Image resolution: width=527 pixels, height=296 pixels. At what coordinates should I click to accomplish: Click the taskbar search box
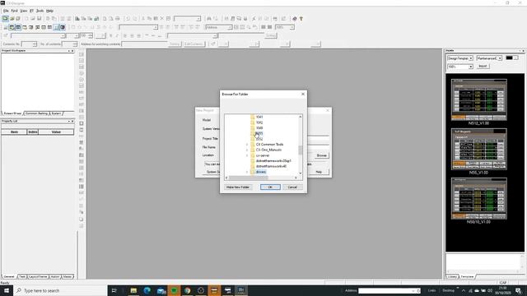pos(60,290)
